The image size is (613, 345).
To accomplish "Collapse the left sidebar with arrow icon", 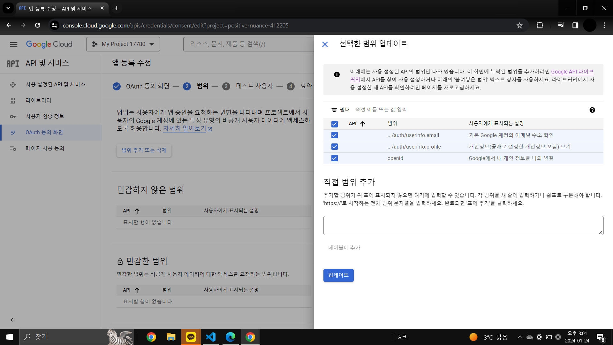I will point(12,320).
